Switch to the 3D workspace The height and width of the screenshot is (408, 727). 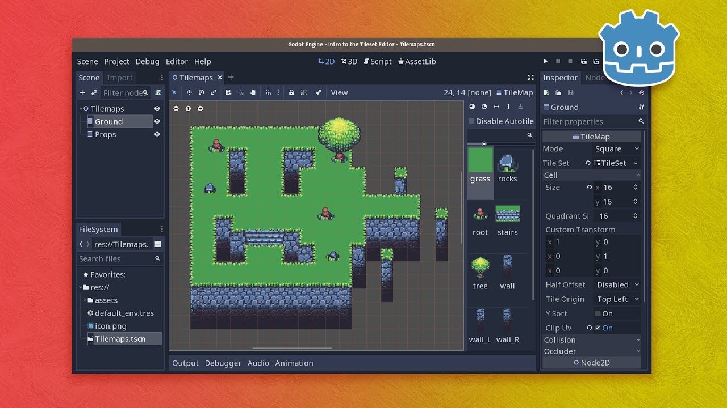tap(349, 62)
